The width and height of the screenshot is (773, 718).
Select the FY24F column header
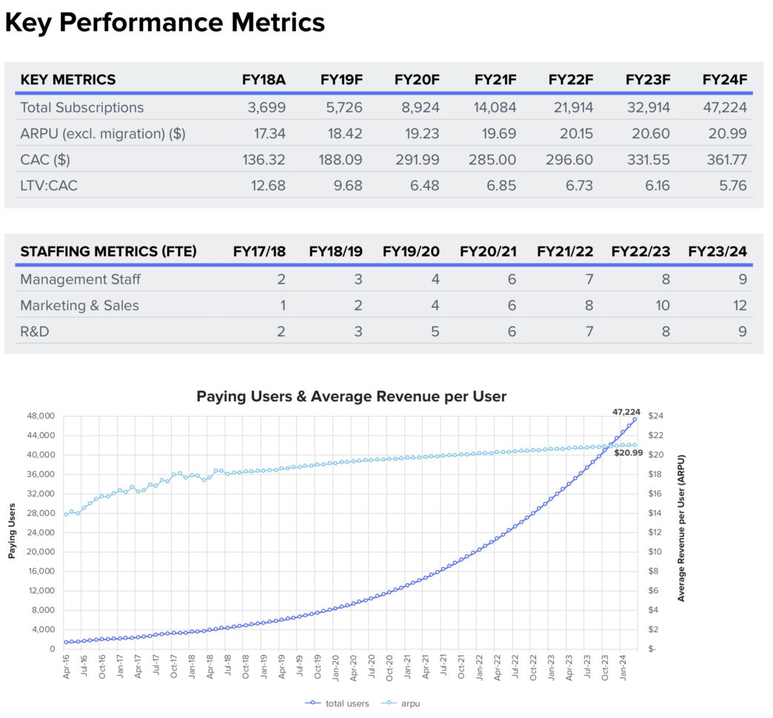click(726, 79)
